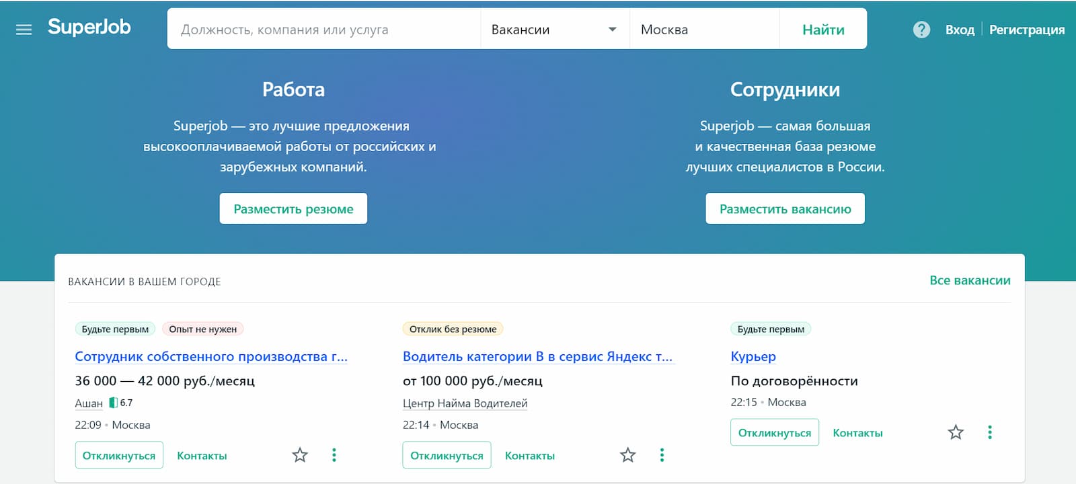Respond to the Курьер vacancy with Откликнуться
This screenshot has width=1076, height=484.
click(775, 432)
